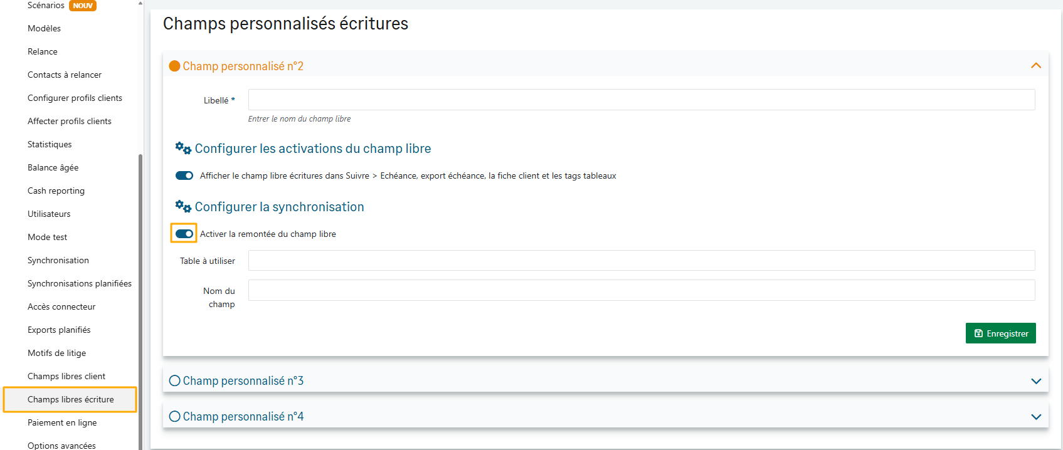The width and height of the screenshot is (1063, 450).
Task: Disable Activer la remontée du champ libre
Action: (184, 234)
